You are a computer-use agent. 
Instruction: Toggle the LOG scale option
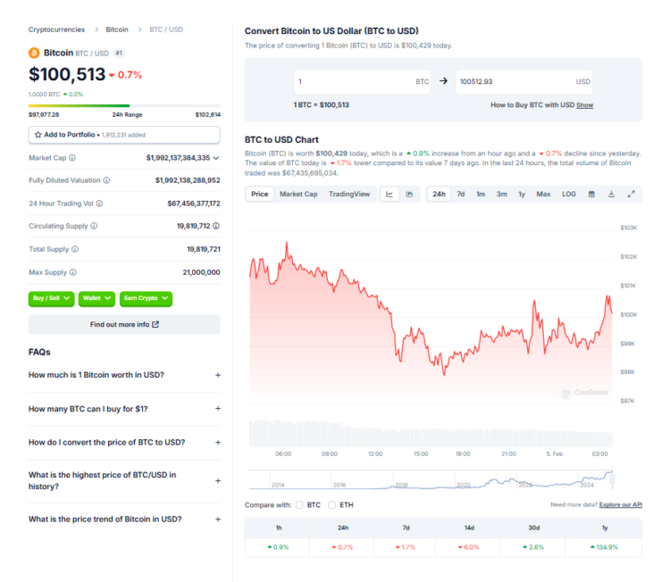click(569, 195)
